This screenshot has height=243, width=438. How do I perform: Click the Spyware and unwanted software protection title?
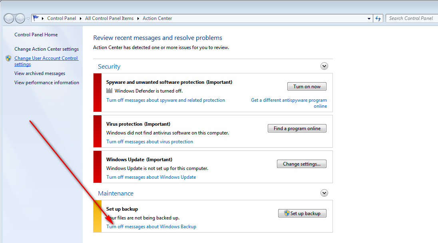click(x=169, y=82)
